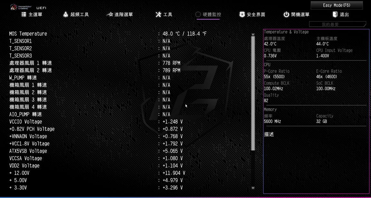Select the 工具 tab
Screen dimensions: 371x198
coord(164,14)
